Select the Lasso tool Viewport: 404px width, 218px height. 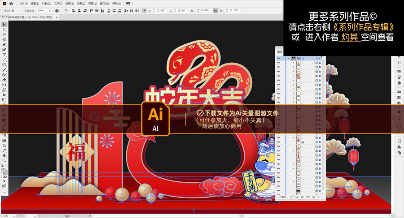[4, 39]
